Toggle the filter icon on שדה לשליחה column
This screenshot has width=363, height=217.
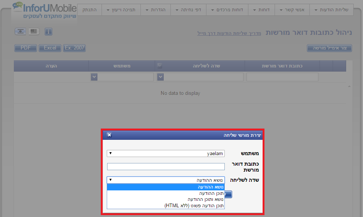[160, 65]
